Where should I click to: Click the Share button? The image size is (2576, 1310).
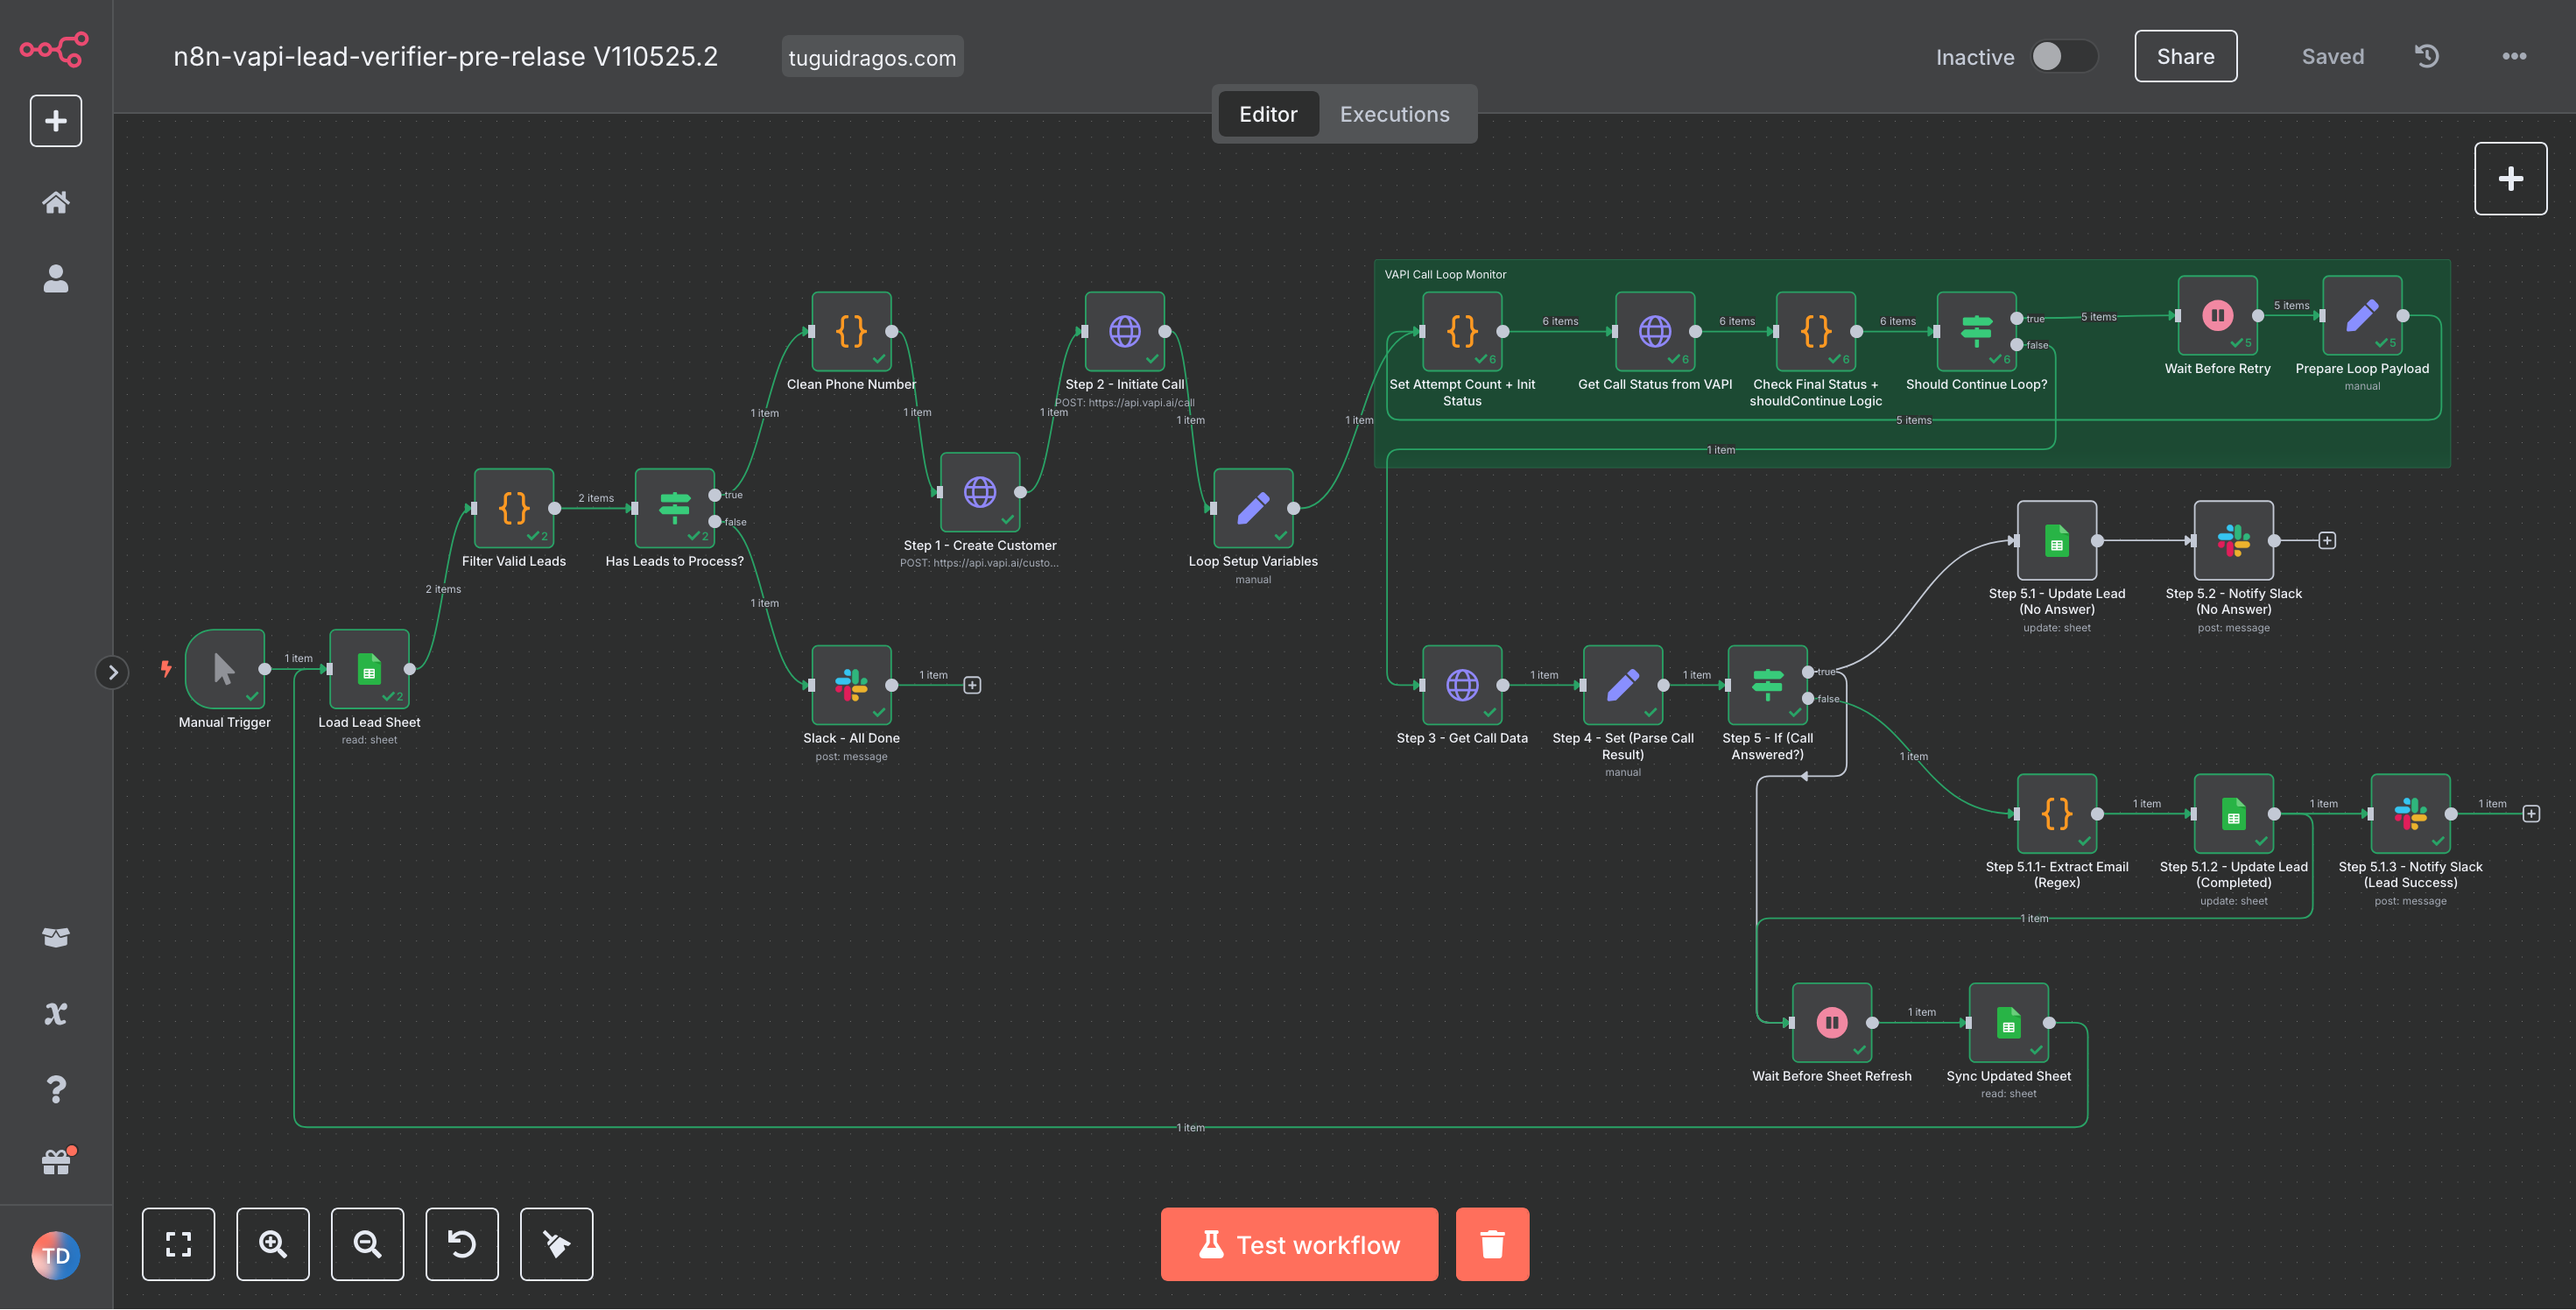click(x=2185, y=56)
